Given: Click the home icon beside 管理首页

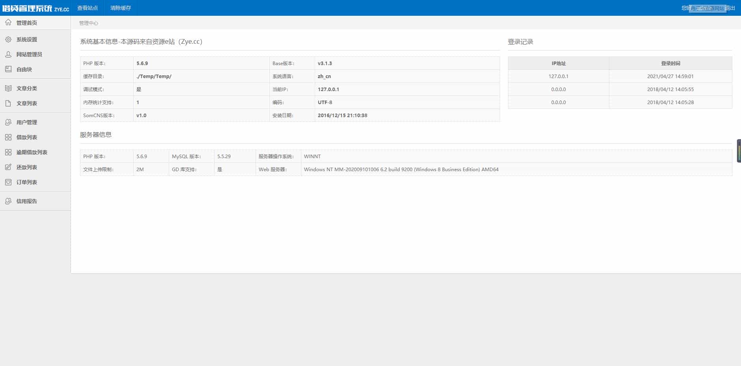Looking at the screenshot, I should pyautogui.click(x=8, y=22).
